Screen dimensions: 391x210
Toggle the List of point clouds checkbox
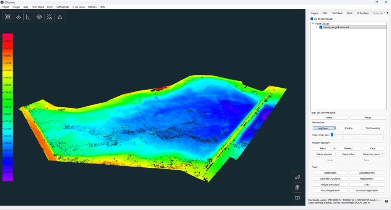pyautogui.click(x=312, y=19)
